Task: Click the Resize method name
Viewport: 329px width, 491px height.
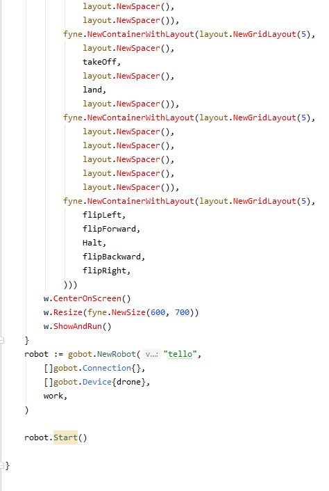Action: point(68,312)
